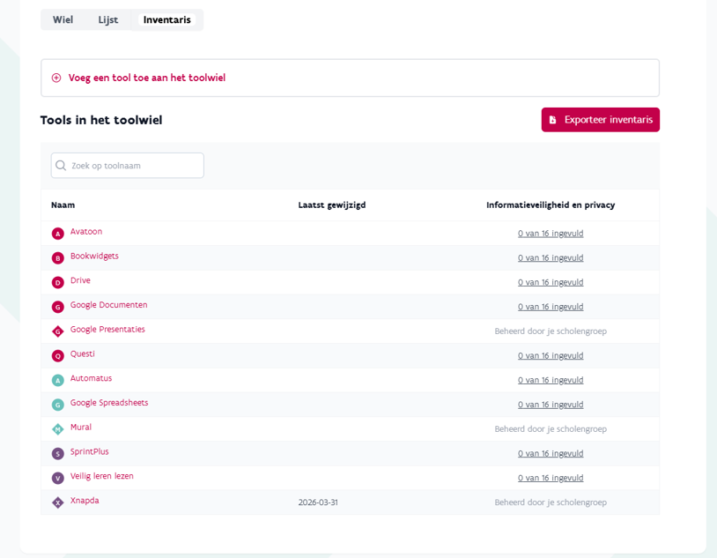Screen dimensions: 717x558
Task: Open the Avatoon tool link
Action: click(x=86, y=232)
